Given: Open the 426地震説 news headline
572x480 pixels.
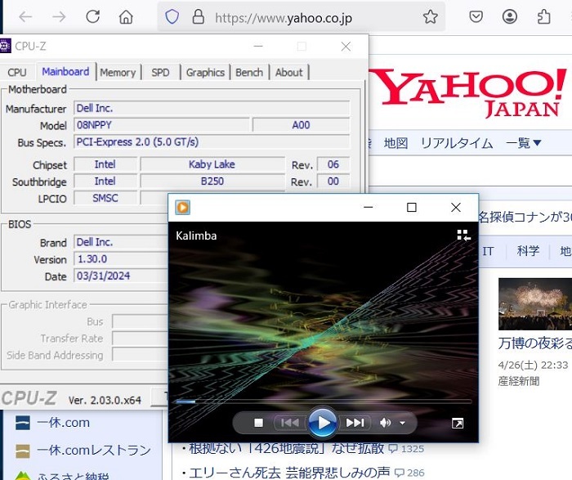Looking at the screenshot, I should 286,448.
